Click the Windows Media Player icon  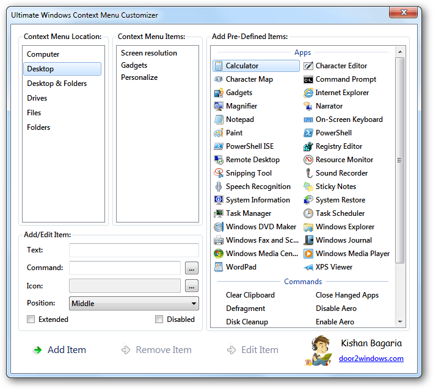(x=308, y=254)
